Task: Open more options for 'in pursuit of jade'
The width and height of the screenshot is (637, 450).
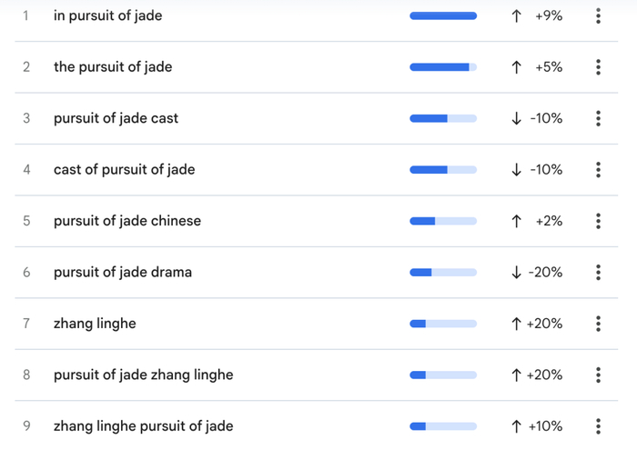Action: pyautogui.click(x=598, y=15)
